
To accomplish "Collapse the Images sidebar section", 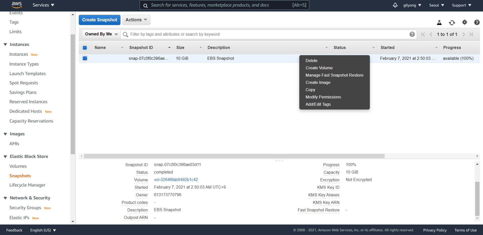I will point(5,134).
